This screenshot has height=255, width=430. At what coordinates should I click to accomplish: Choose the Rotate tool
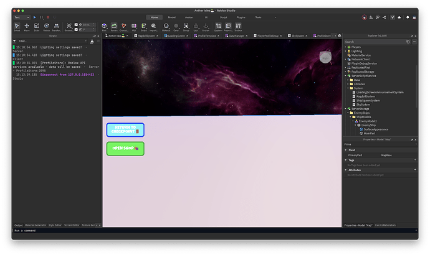coord(47,27)
